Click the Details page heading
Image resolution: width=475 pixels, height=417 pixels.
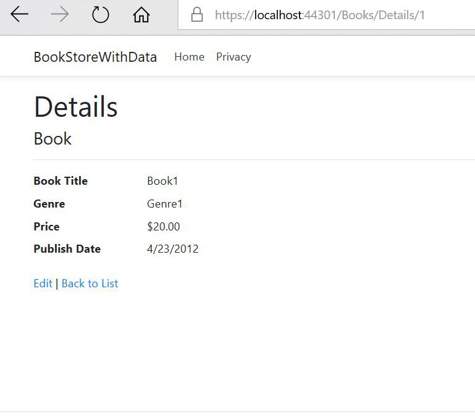[x=75, y=107]
